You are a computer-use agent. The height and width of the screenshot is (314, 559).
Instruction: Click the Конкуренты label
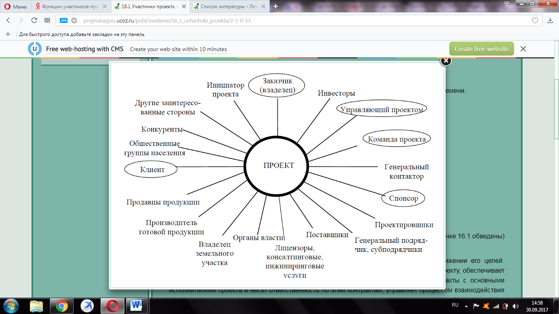point(162,130)
